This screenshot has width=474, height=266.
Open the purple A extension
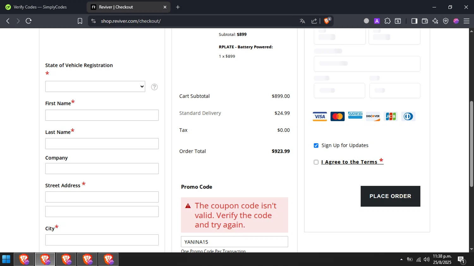(377, 21)
